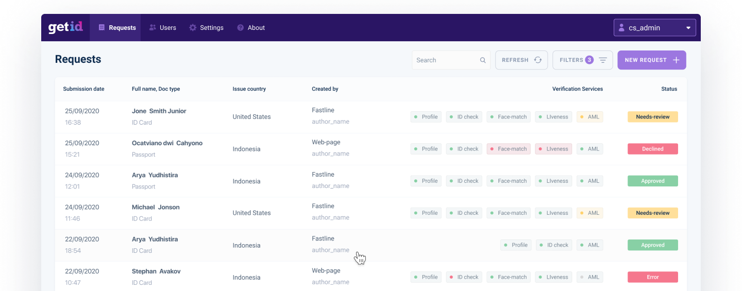Screen dimensions: 742x291
Task: Click the getid logo
Action: (65, 27)
